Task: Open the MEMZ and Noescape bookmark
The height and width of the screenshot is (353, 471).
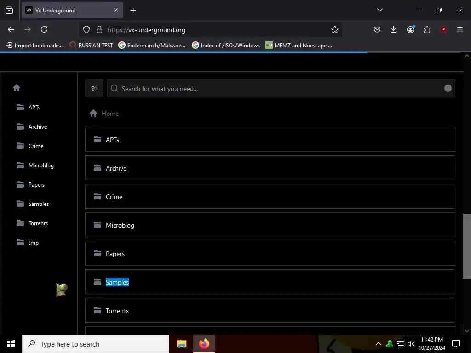Action: pyautogui.click(x=299, y=46)
